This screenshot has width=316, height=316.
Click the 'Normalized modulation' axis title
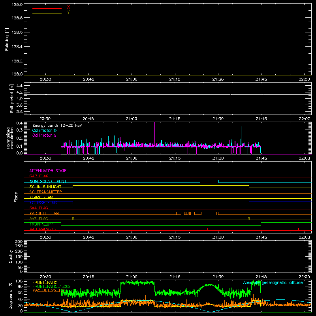click(x=10, y=138)
